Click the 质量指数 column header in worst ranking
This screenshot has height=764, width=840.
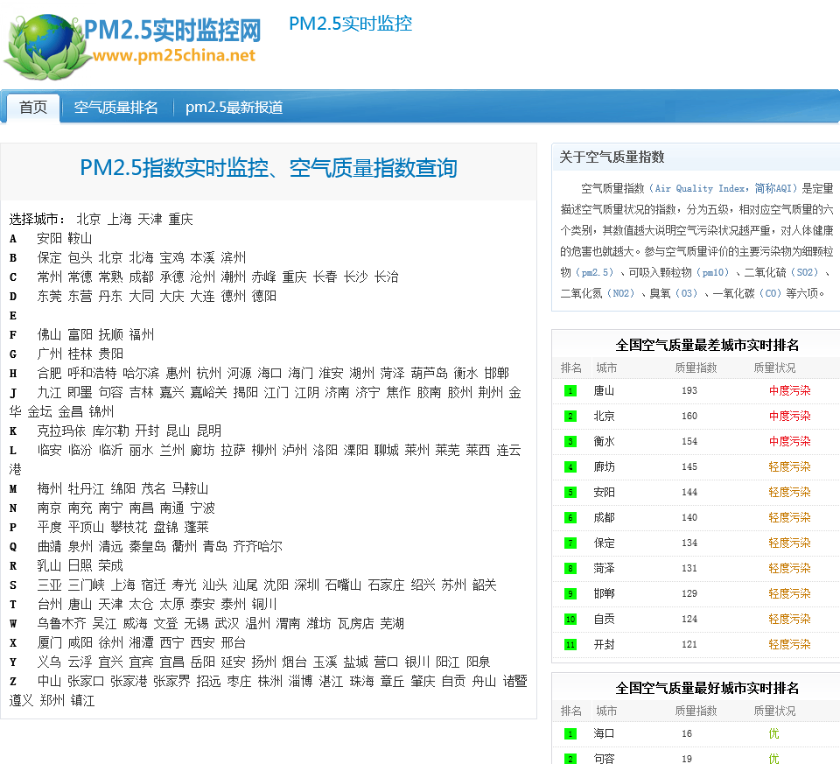coord(696,368)
